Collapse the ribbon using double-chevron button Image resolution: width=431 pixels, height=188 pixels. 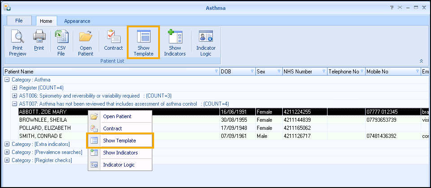pos(421,61)
